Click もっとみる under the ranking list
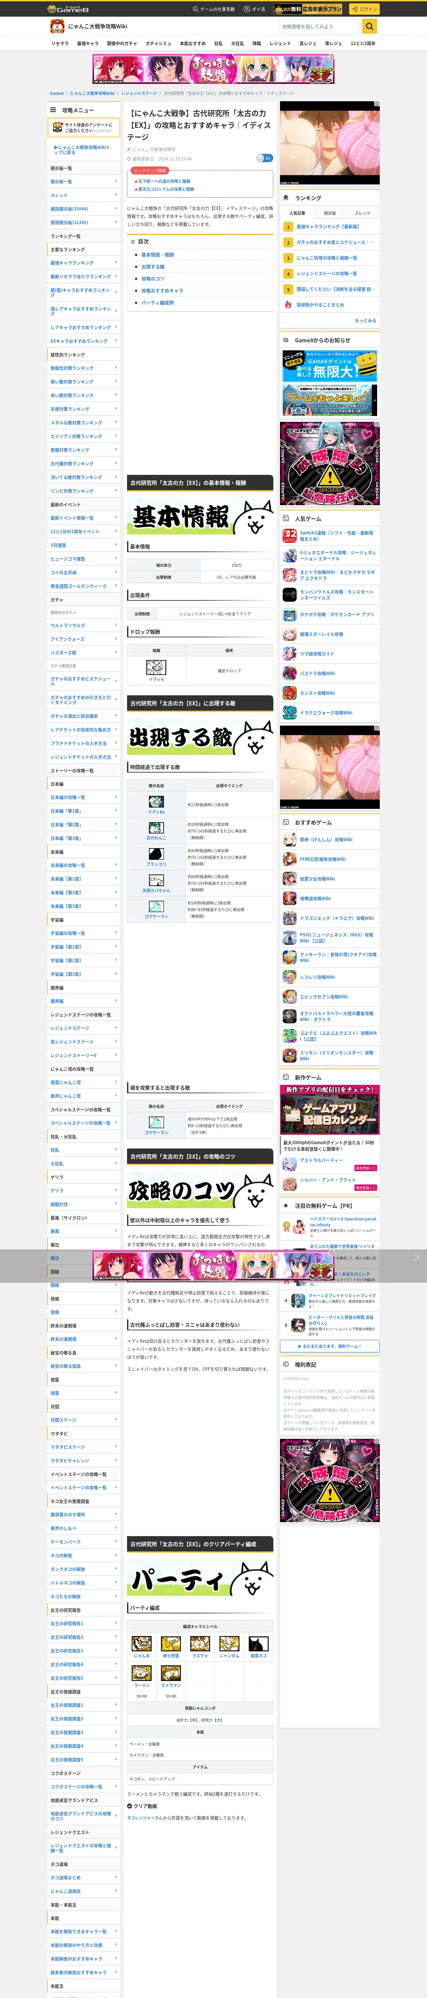 point(365,320)
